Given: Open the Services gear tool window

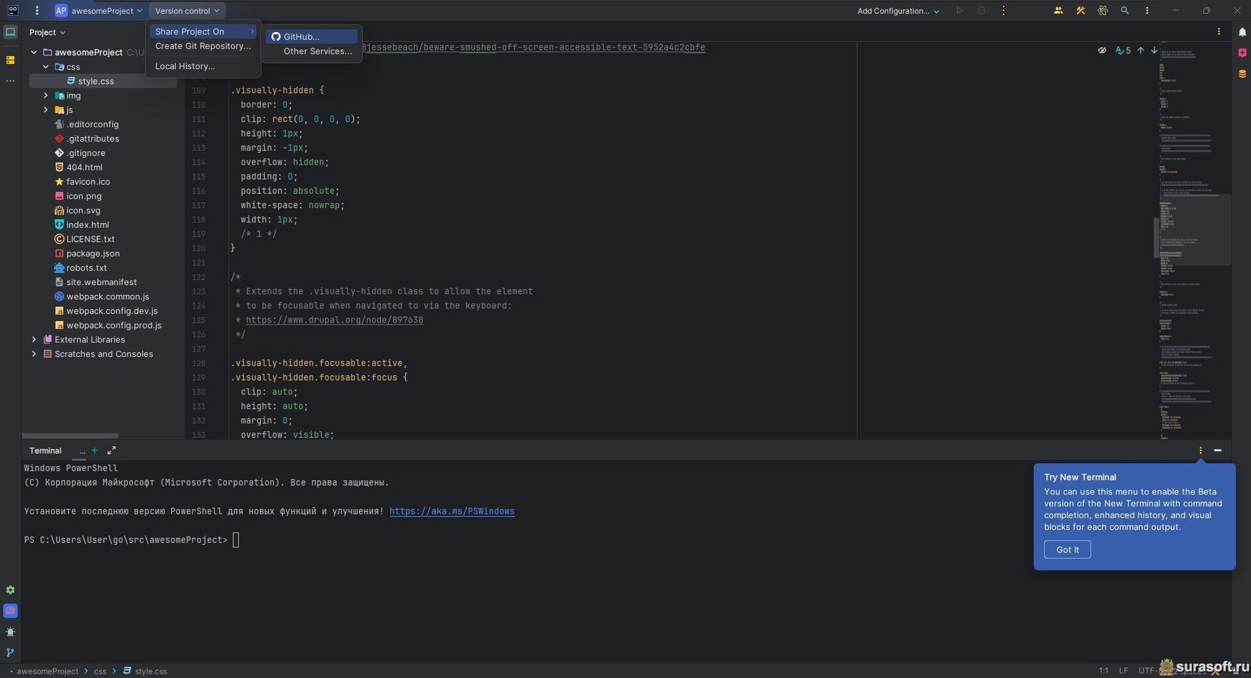Looking at the screenshot, I should 10,590.
